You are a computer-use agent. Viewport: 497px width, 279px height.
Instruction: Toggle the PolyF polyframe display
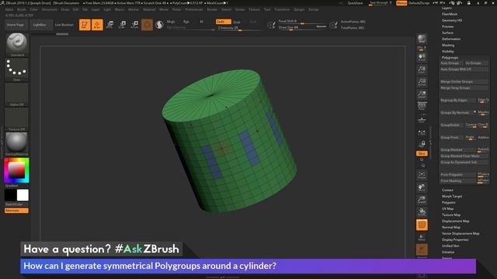422,225
